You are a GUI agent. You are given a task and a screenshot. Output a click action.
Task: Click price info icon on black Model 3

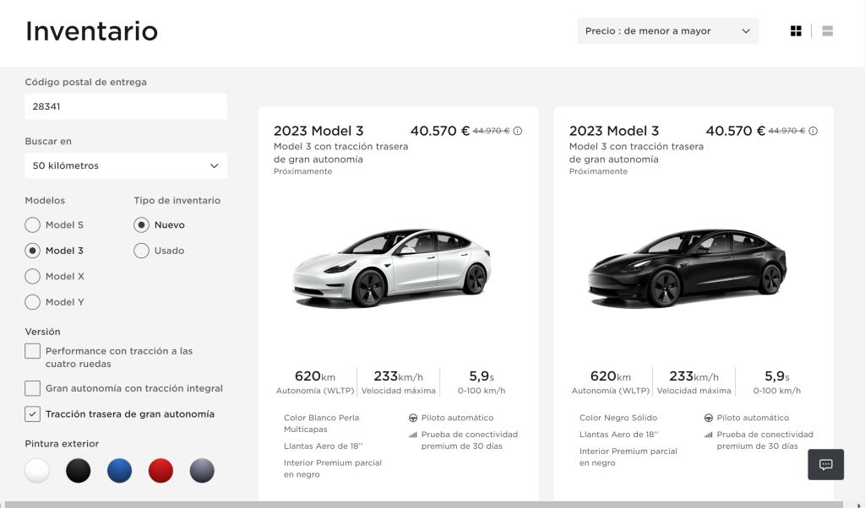click(x=813, y=131)
